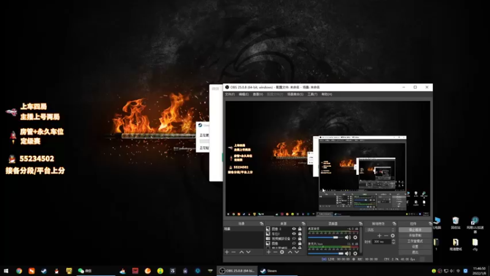490x276 pixels.
Task: Hide the 车位1 source via eye icon
Action: tap(294, 234)
